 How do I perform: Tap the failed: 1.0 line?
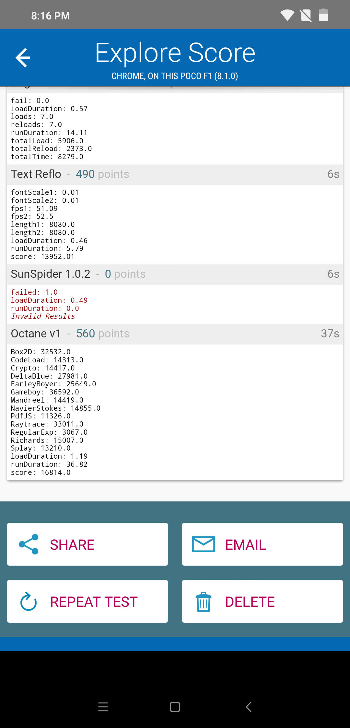pos(34,292)
